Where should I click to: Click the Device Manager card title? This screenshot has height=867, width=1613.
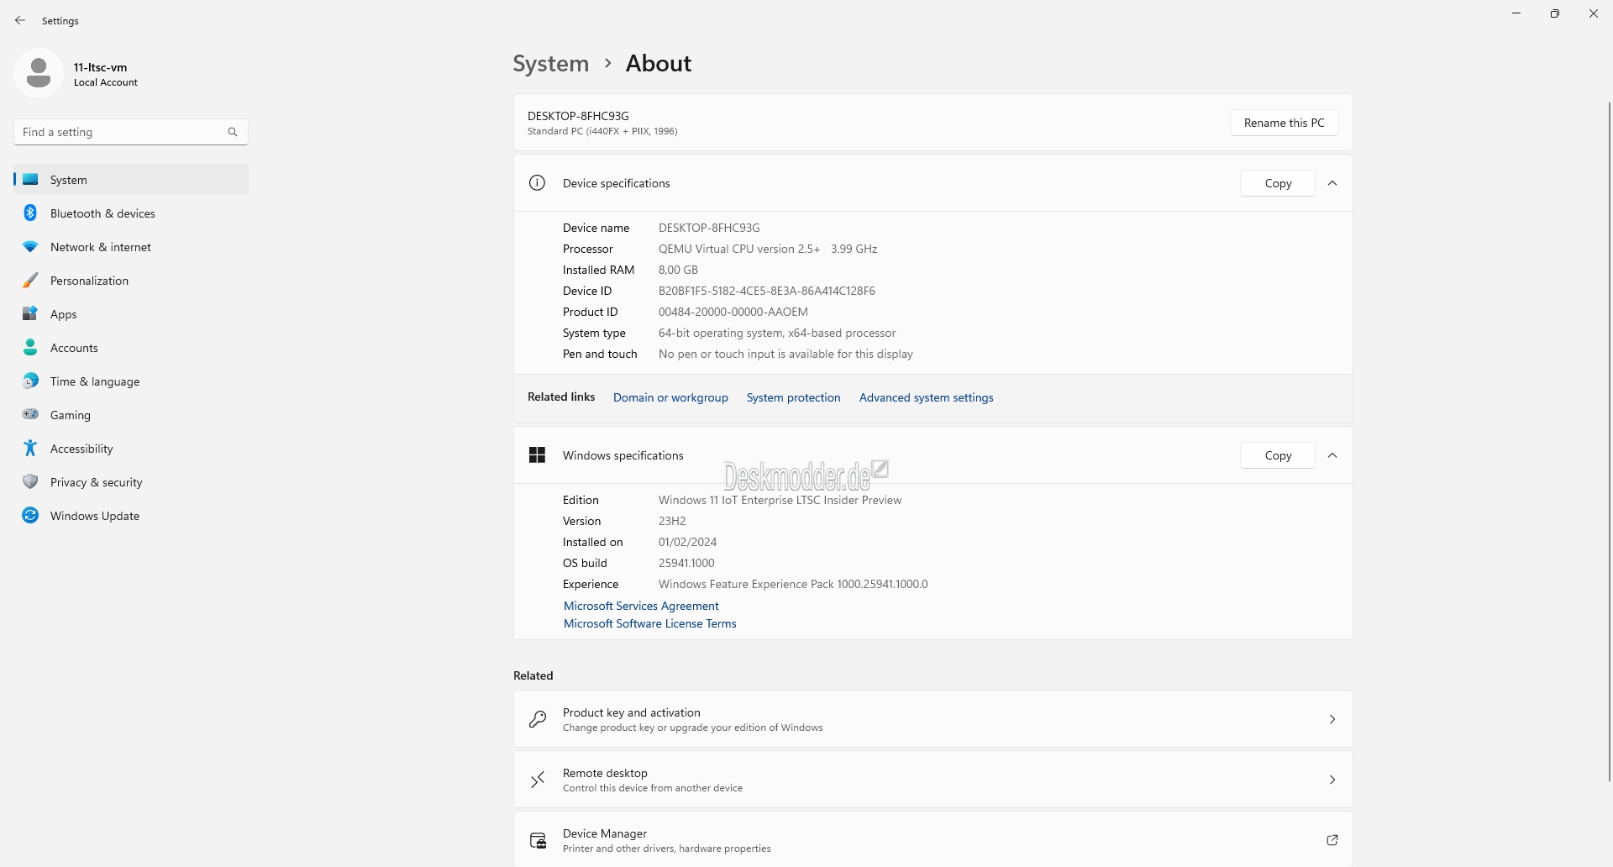point(605,833)
